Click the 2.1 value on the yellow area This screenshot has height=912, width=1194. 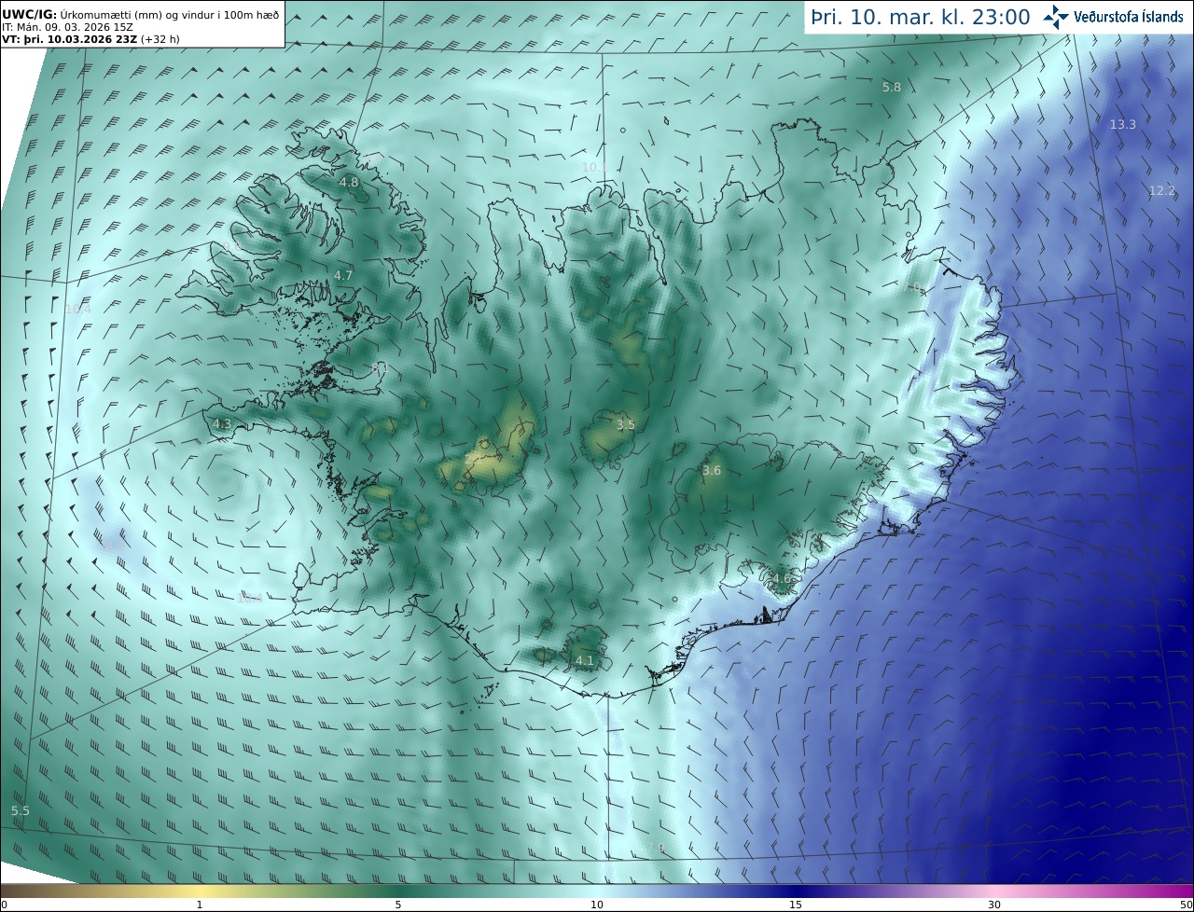coord(474,459)
